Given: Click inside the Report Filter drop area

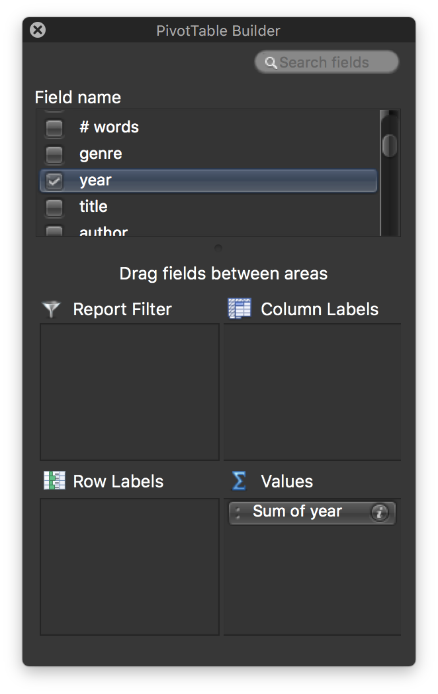Looking at the screenshot, I should click(130, 392).
